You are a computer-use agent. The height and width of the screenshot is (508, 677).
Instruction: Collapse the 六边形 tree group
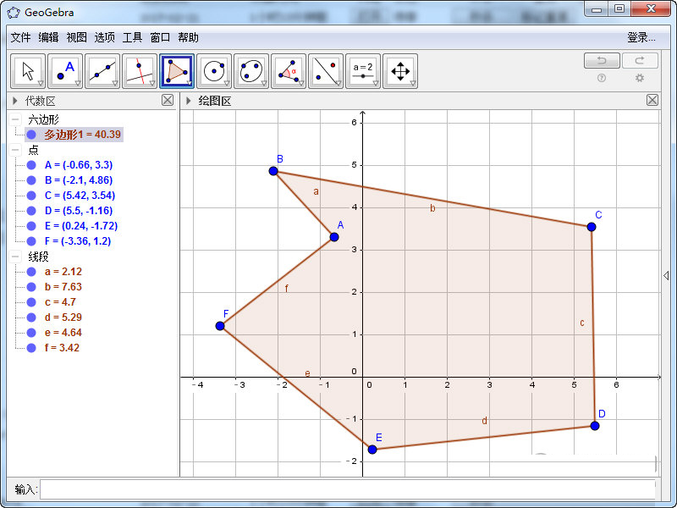pos(16,119)
